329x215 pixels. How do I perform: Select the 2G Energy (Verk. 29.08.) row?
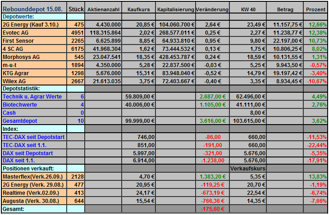tap(34, 185)
